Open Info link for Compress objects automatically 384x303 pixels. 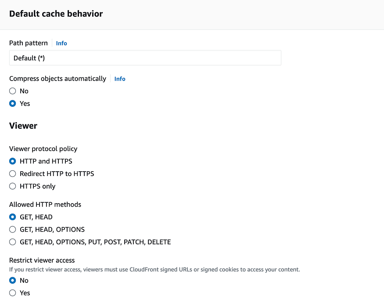pos(120,79)
